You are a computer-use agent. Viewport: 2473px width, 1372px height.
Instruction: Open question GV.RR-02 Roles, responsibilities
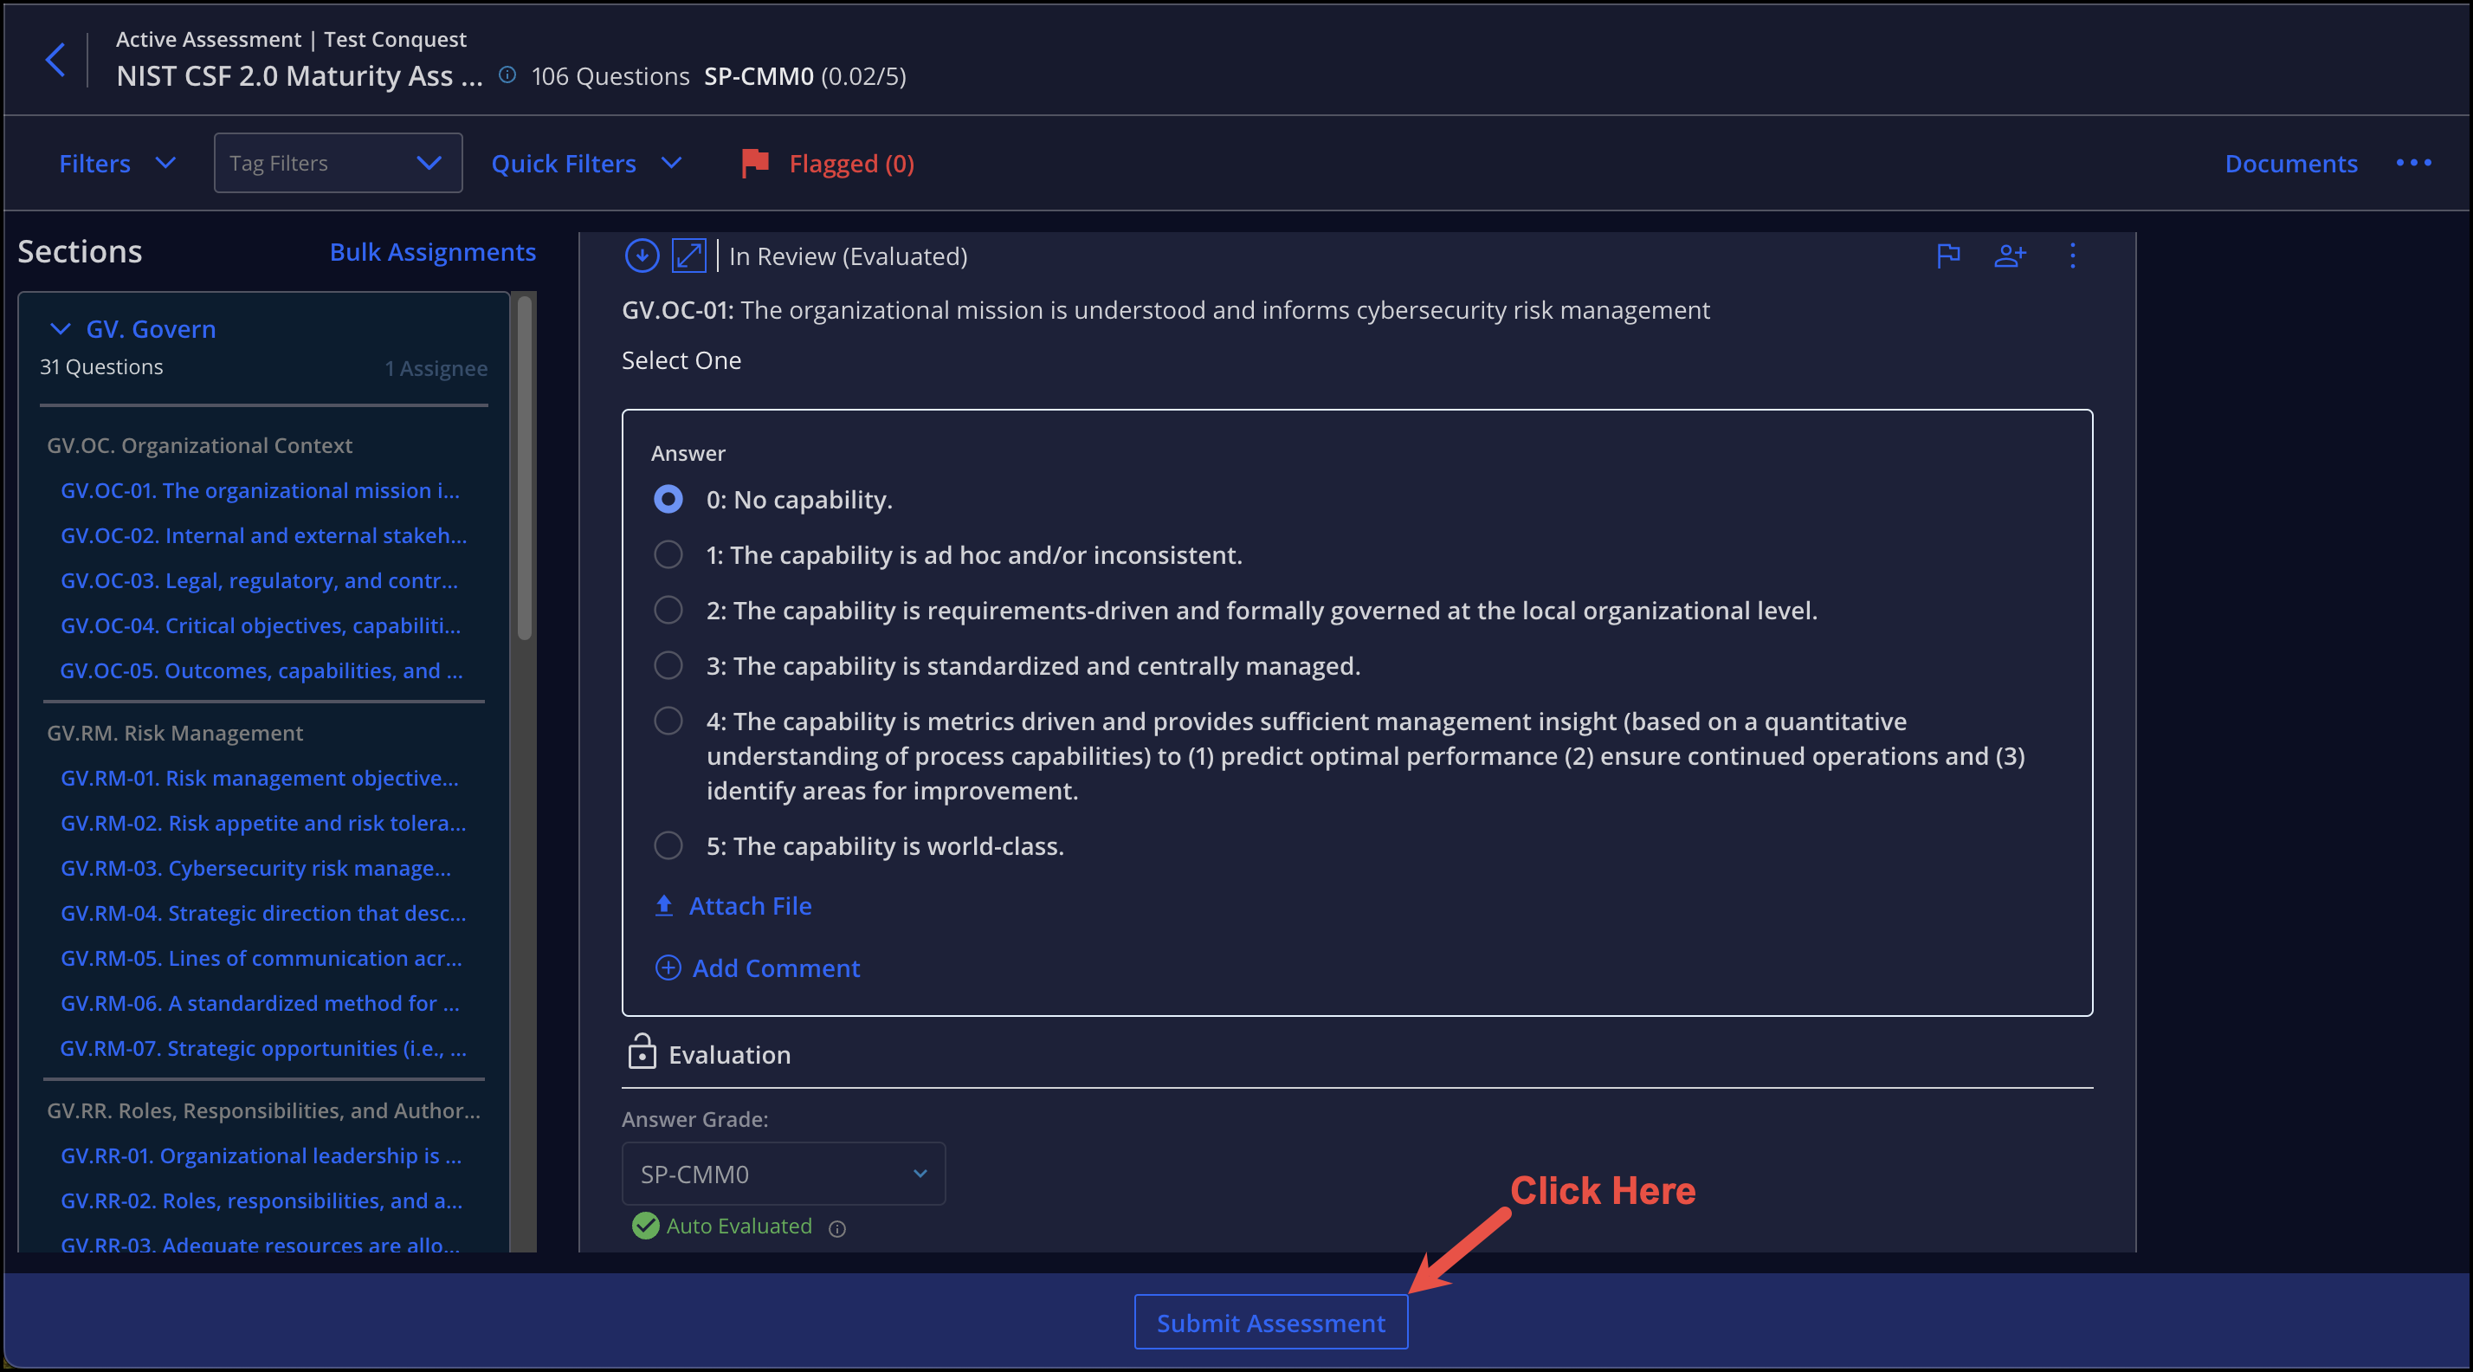pos(262,1201)
